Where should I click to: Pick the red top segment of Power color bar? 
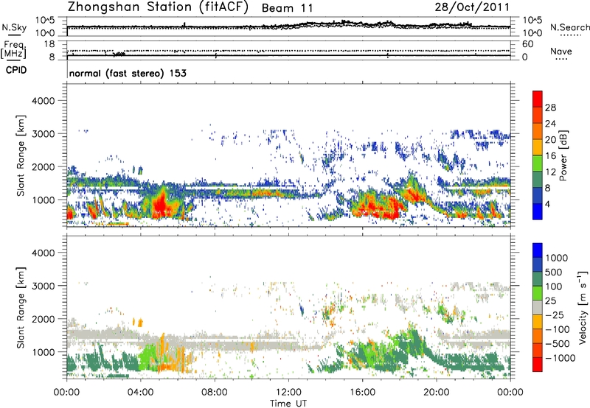coord(538,99)
